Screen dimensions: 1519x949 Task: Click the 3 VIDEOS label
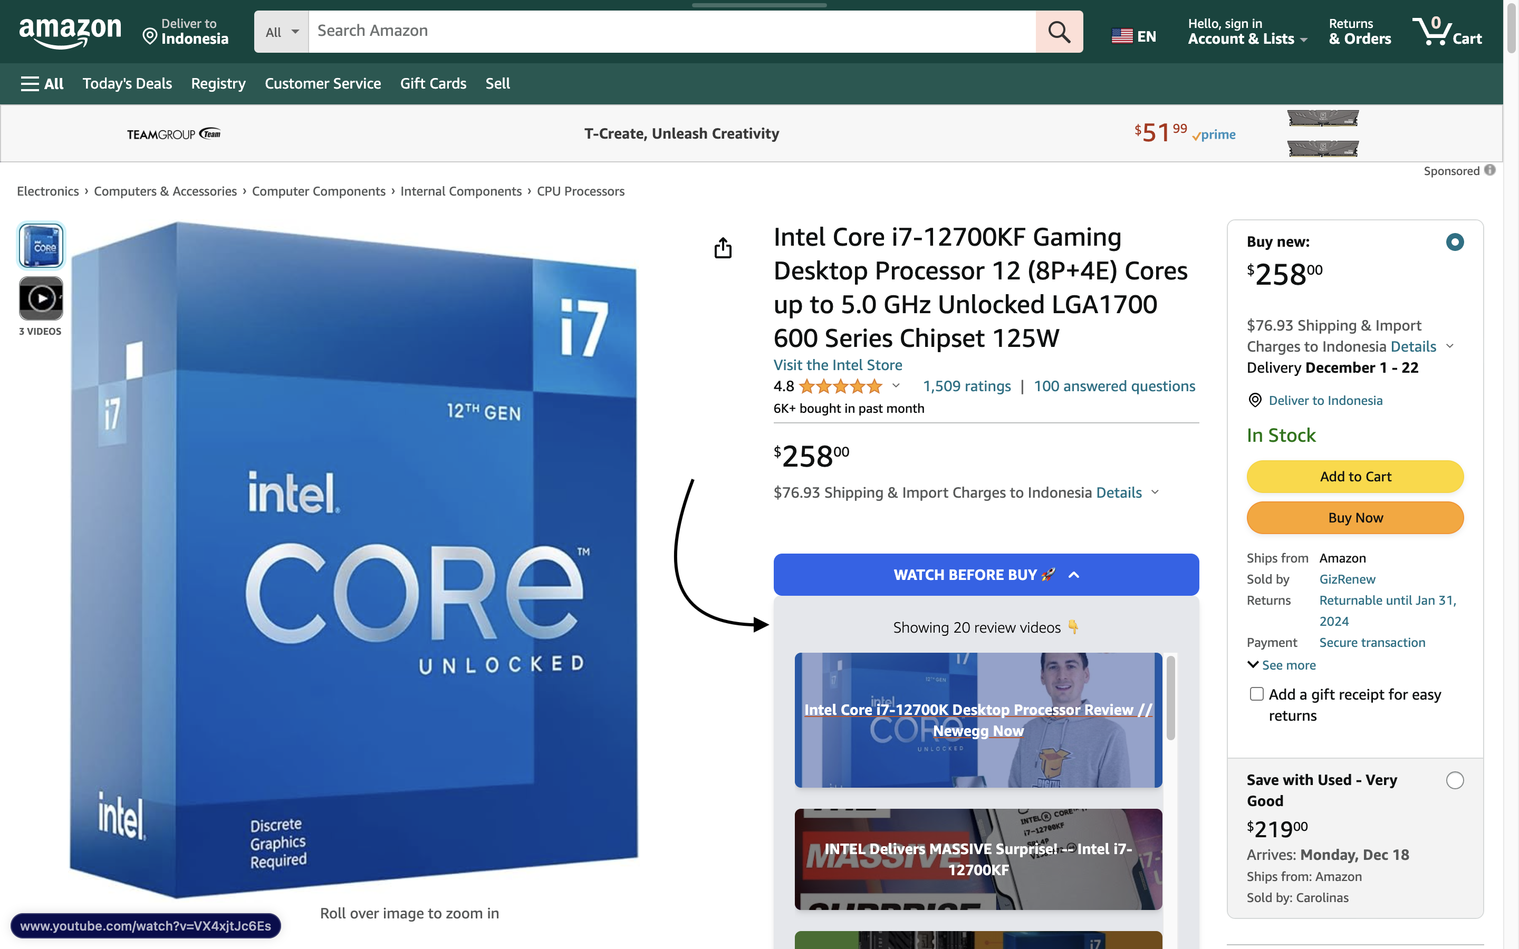click(40, 332)
